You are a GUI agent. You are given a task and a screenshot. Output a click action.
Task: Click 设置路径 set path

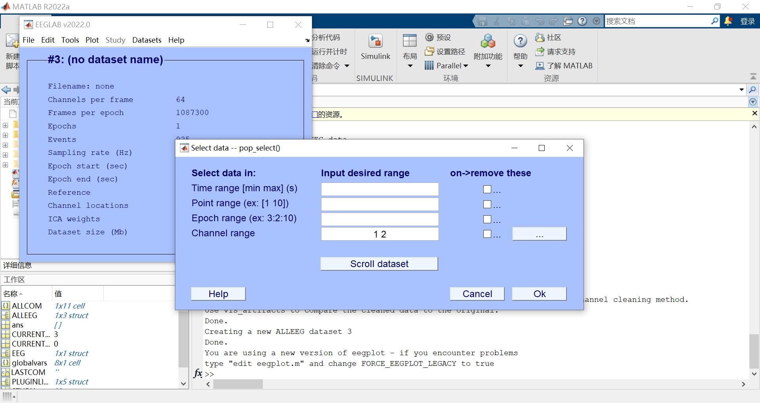(445, 51)
